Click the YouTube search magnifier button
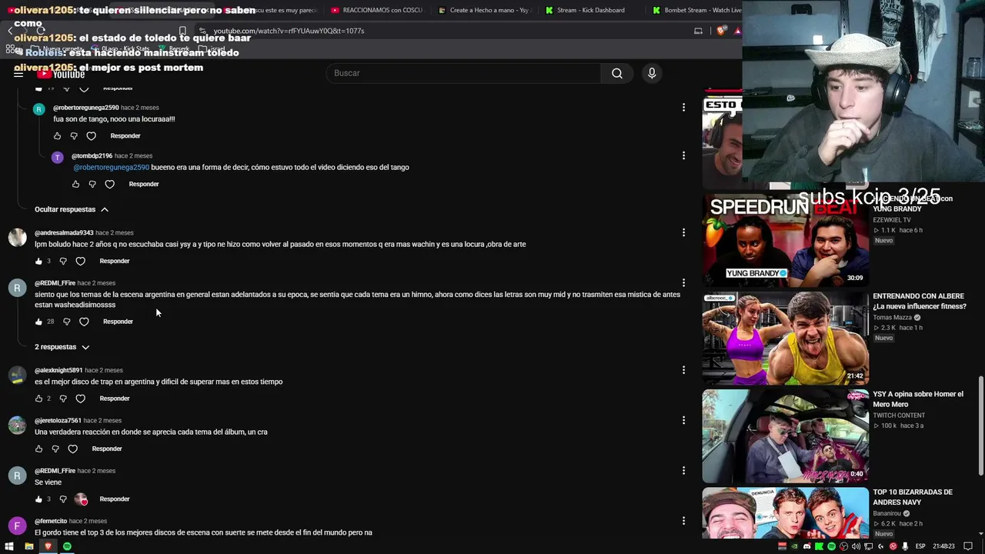This screenshot has width=985, height=554. (x=617, y=73)
